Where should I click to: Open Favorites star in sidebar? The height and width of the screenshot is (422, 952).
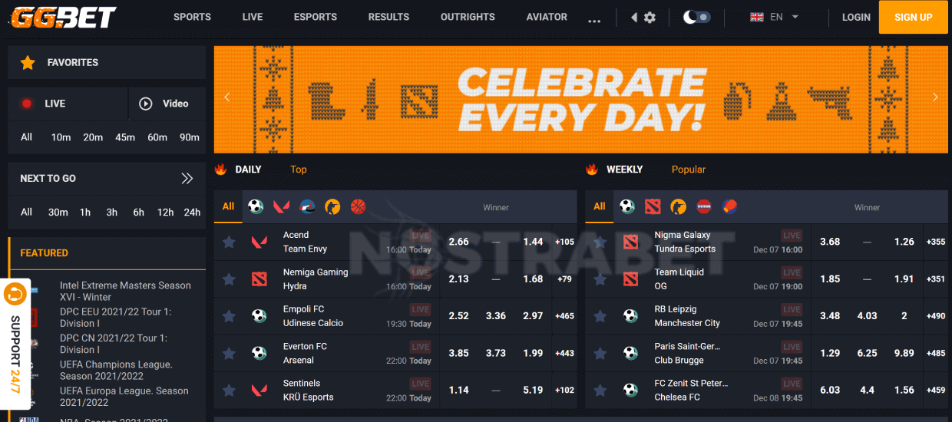coord(28,63)
